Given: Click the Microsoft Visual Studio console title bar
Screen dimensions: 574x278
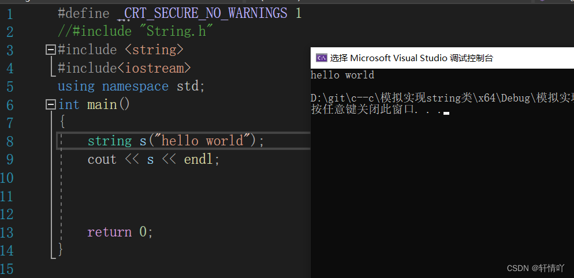Looking at the screenshot, I should (442, 58).
